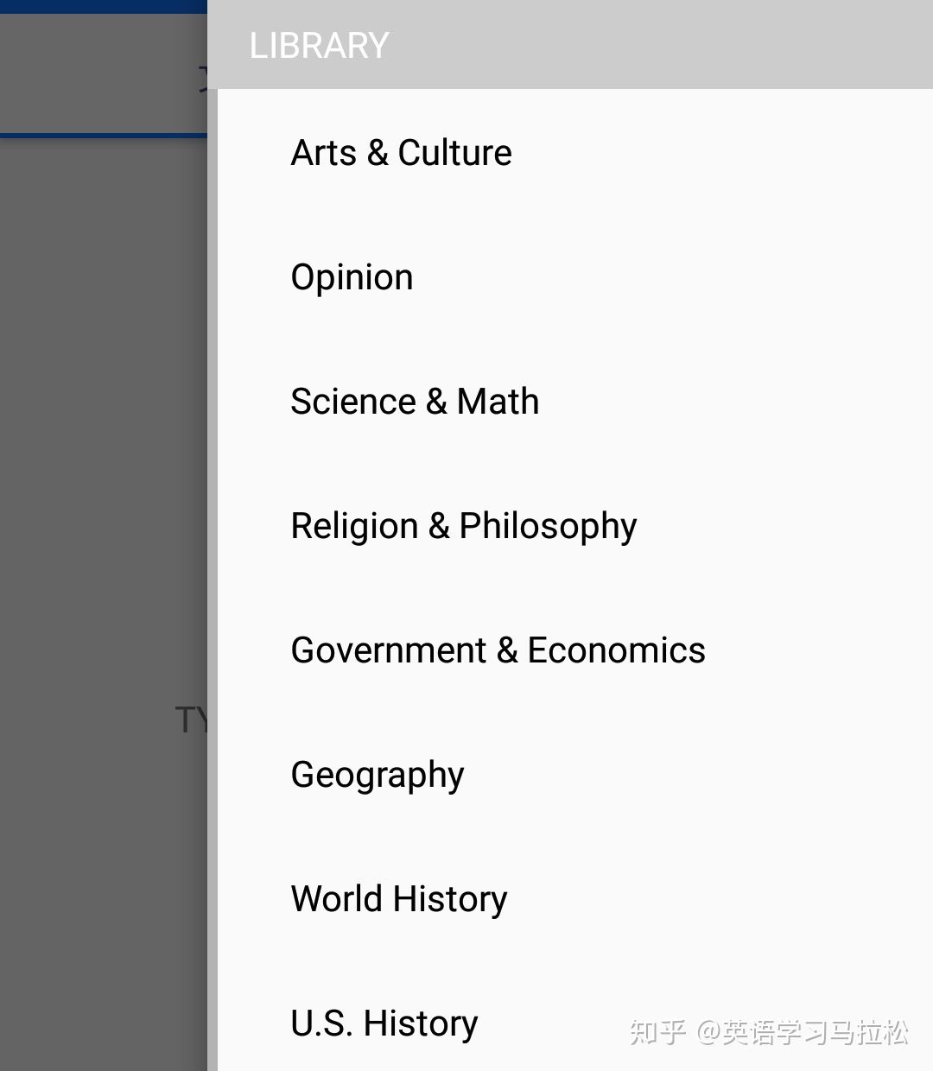Click the @英语学习马拉松 watermark username
The height and width of the screenshot is (1071, 933).
coord(803,1032)
